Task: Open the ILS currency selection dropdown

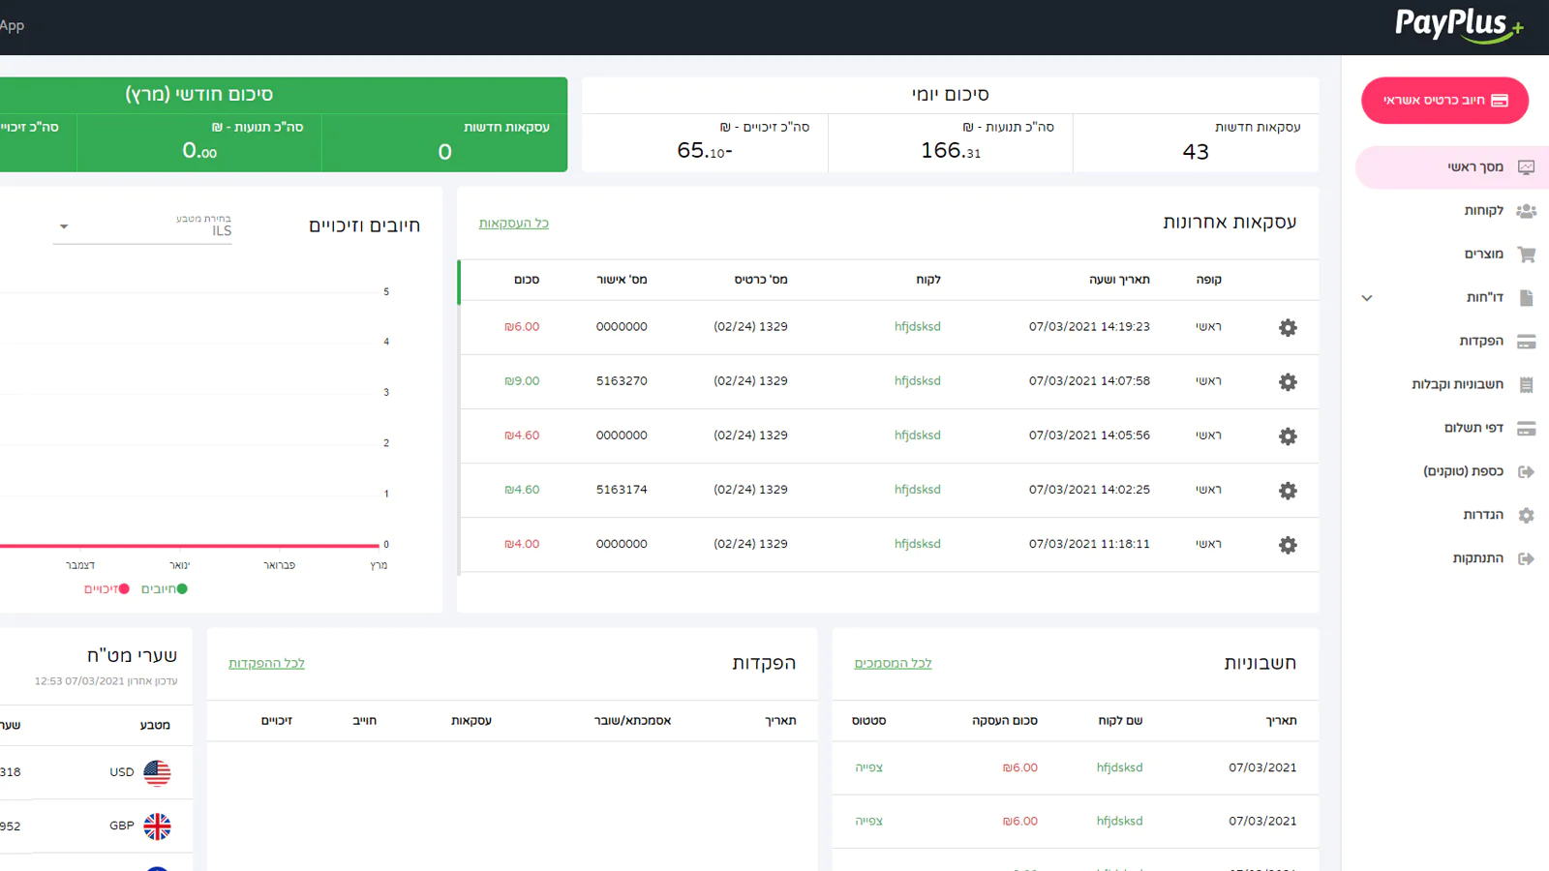Action: tap(142, 226)
